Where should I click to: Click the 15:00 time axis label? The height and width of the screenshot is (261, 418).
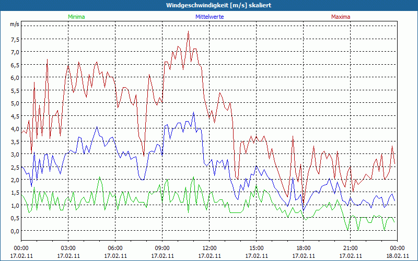click(257, 248)
